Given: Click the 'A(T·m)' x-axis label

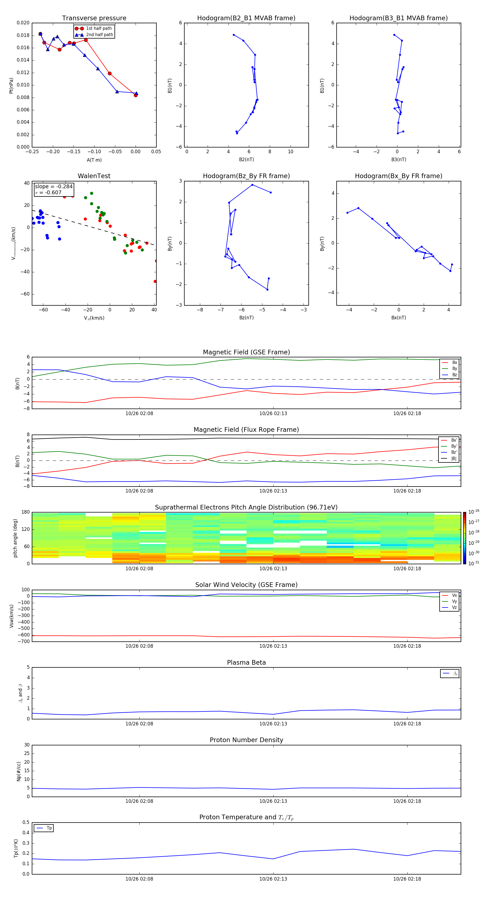Looking at the screenshot, I should 94,160.
